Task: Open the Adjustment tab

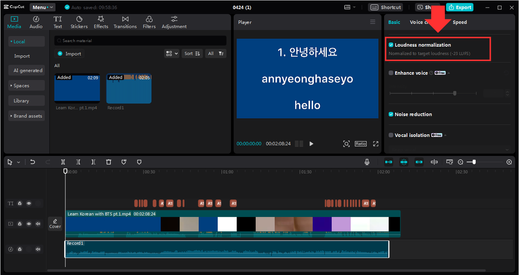Action: 174,22
